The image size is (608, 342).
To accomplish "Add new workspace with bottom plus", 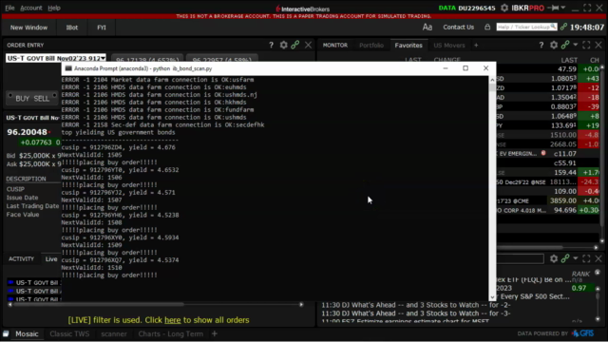I will pos(215,333).
